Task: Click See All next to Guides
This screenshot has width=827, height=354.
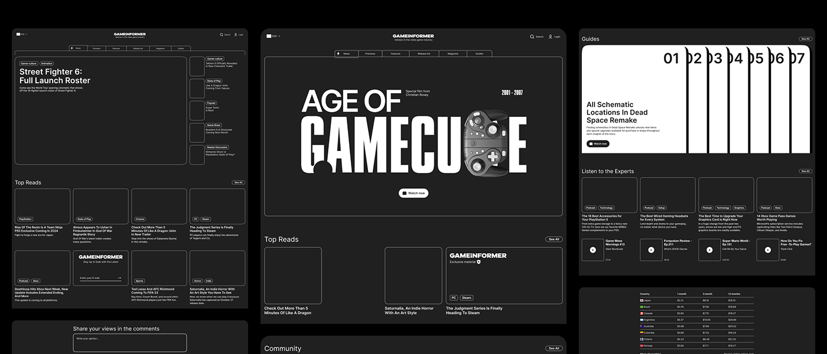Action: pyautogui.click(x=806, y=38)
